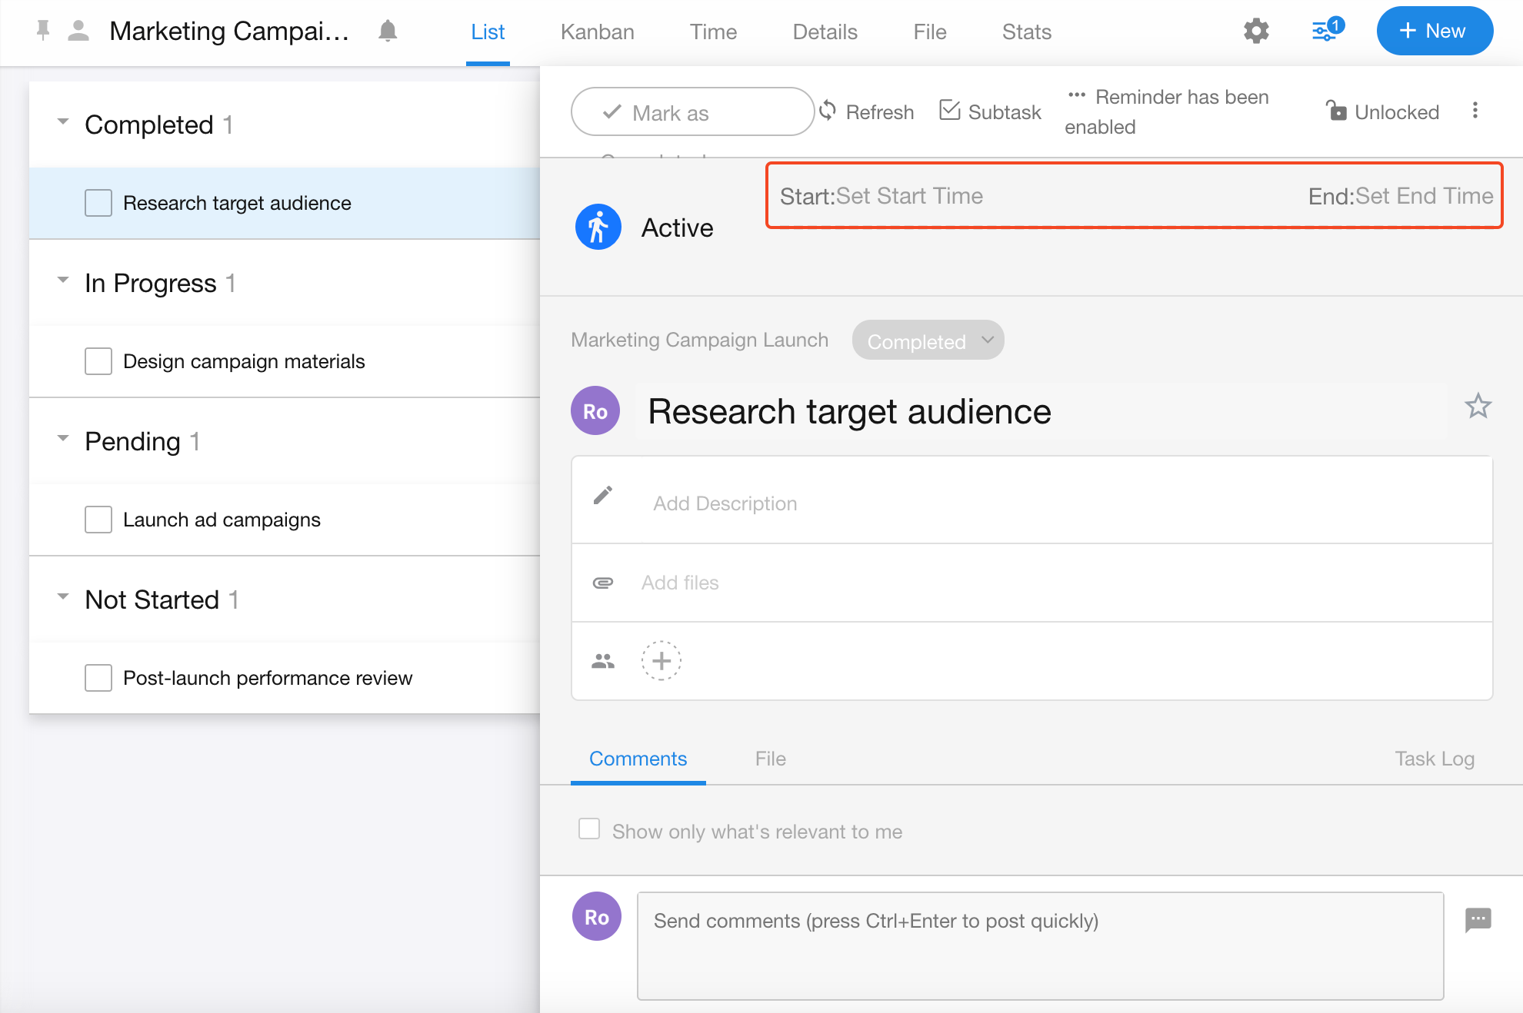Click the dashed plus add member icon
The width and height of the screenshot is (1523, 1013).
(x=662, y=660)
